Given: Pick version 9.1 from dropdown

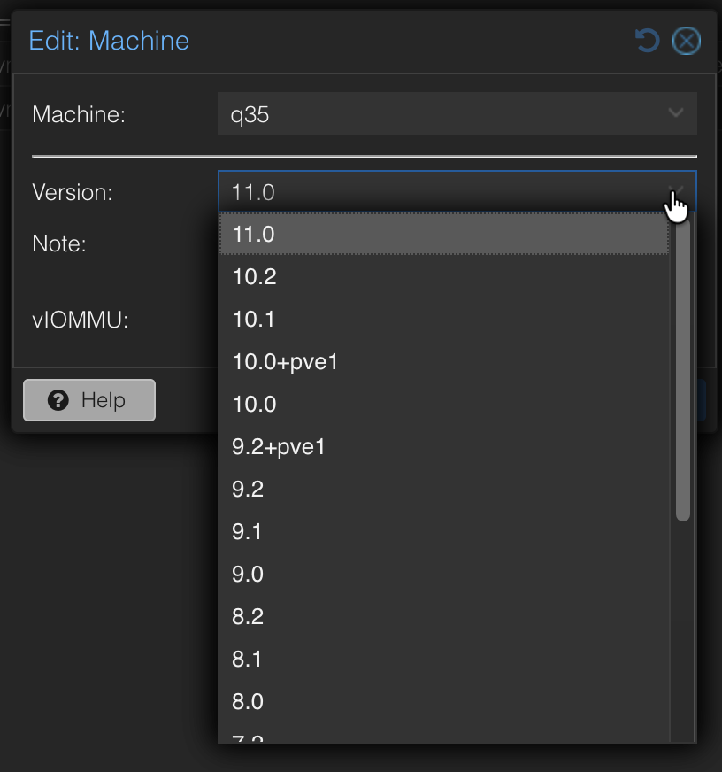Looking at the screenshot, I should tap(444, 532).
